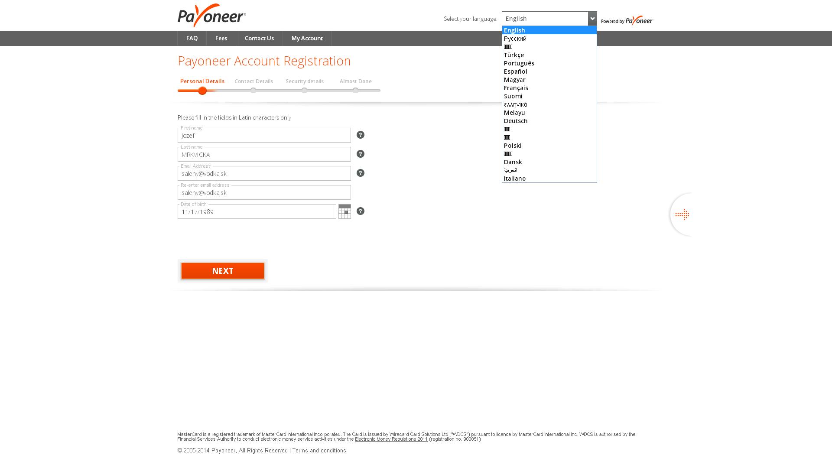
Task: Select Español in the language list
Action: [549, 71]
